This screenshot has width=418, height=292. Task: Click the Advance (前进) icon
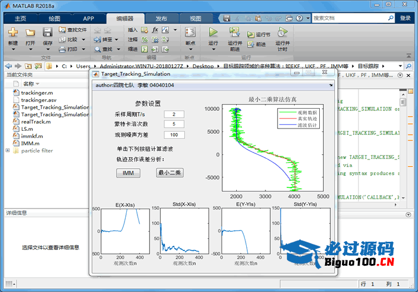coord(251,44)
